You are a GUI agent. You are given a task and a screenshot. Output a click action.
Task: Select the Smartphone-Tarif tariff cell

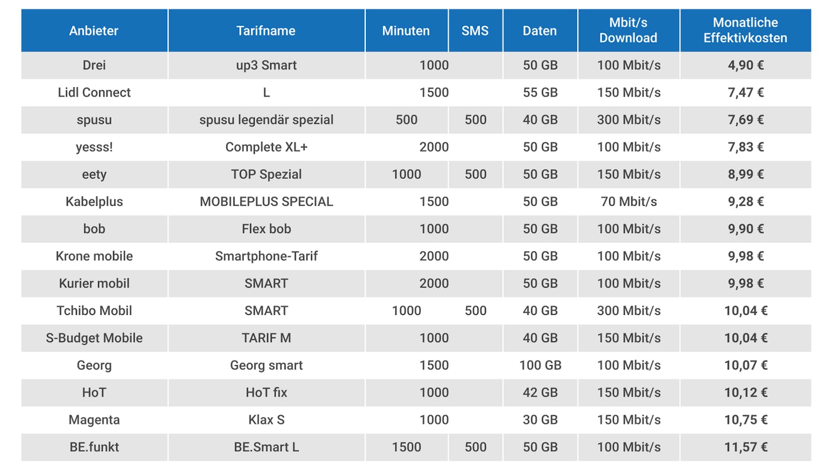pyautogui.click(x=266, y=256)
